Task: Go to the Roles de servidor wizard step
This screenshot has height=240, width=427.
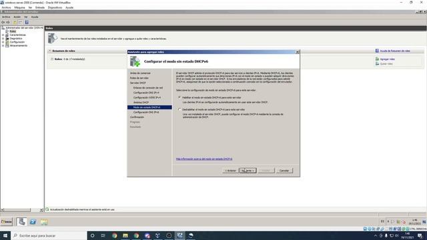Action: click(x=139, y=78)
